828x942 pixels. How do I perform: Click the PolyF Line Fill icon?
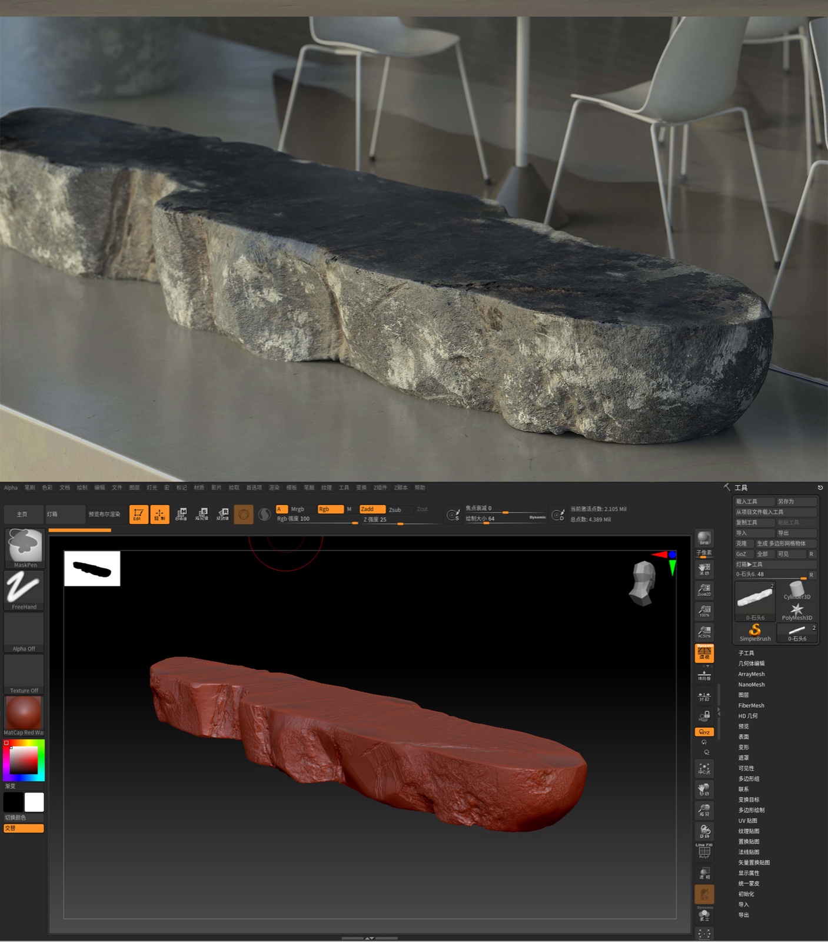(x=704, y=851)
